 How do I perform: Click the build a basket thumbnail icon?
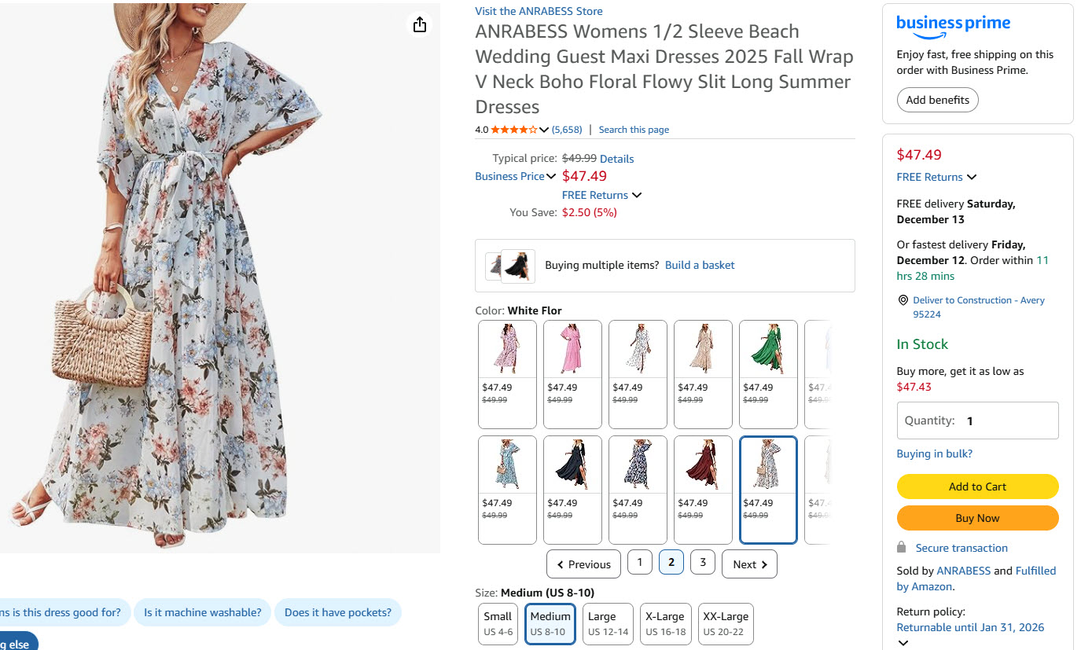(510, 266)
